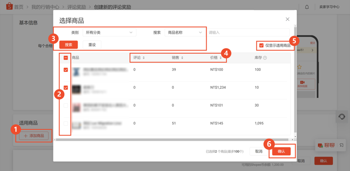Screen dimensions: 350x171
Task: Expand the 所有分类 category dropdown
Action: [109, 33]
